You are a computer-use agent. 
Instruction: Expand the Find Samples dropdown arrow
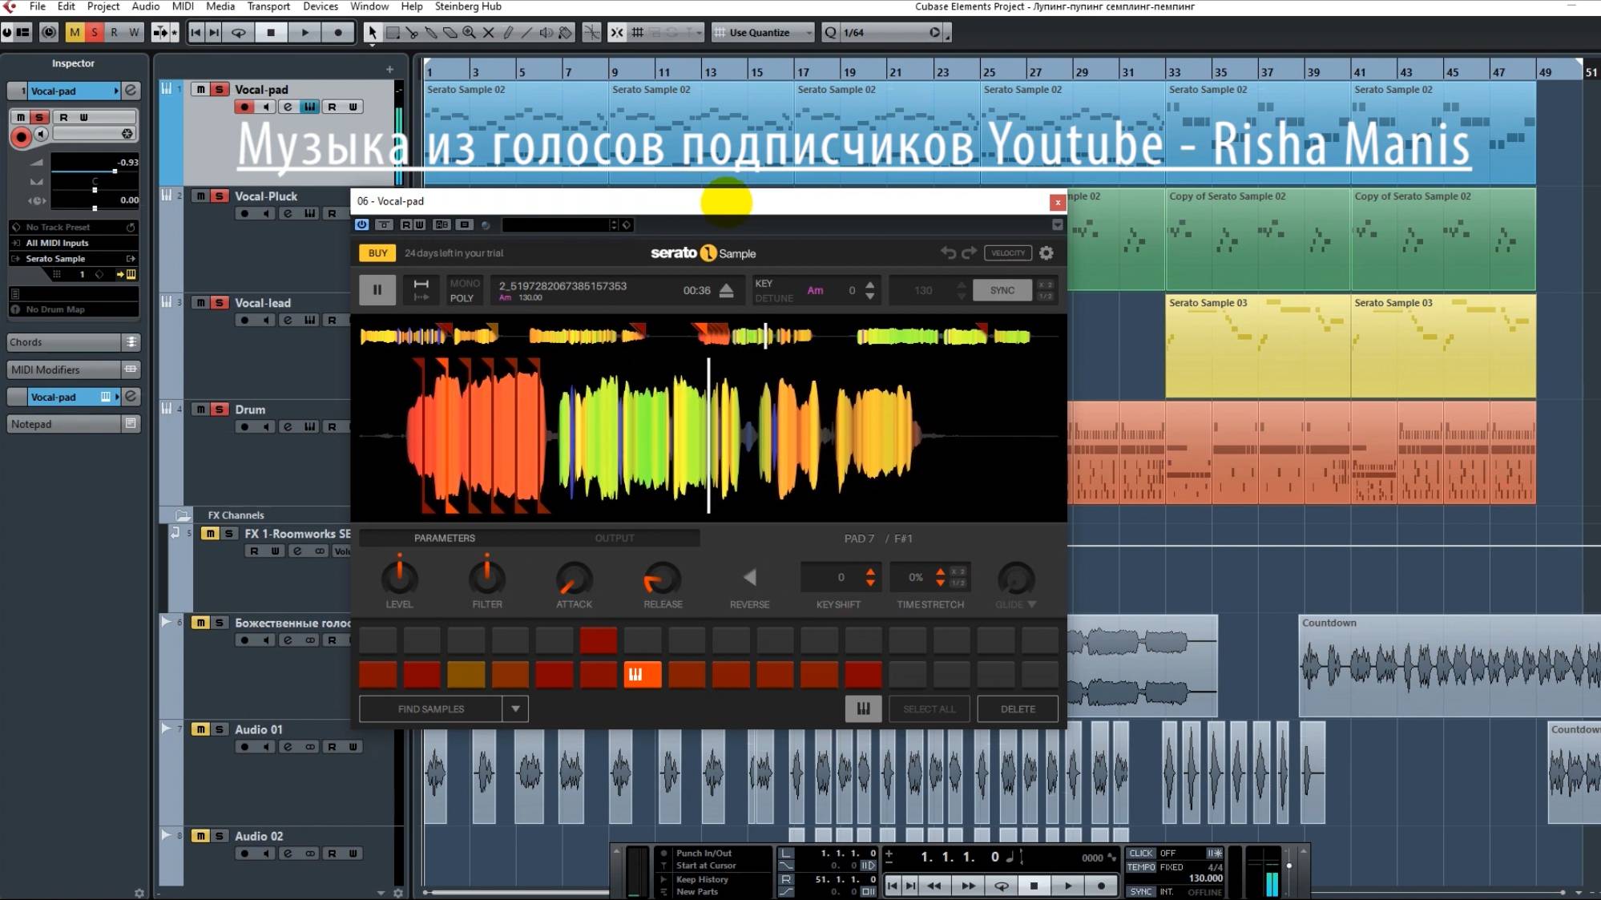click(515, 708)
